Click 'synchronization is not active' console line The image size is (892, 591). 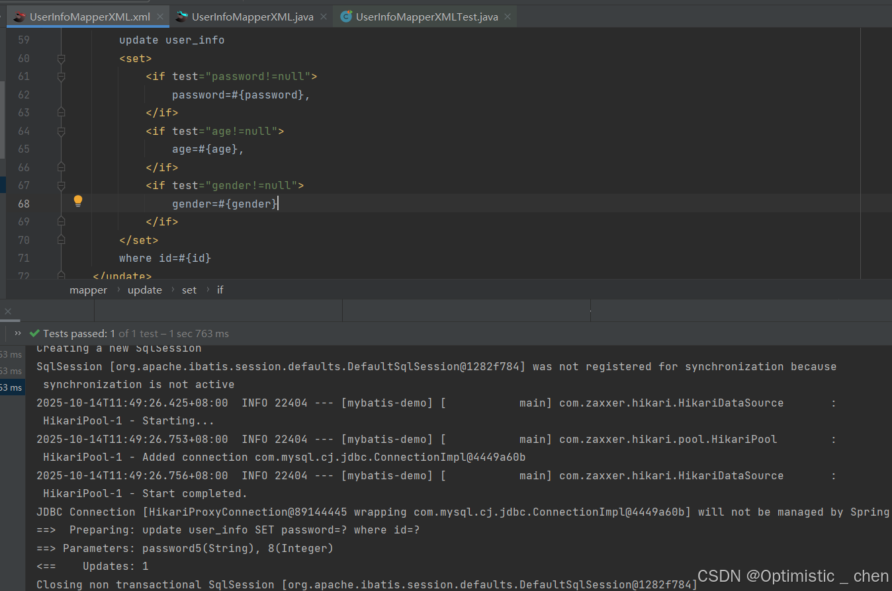tap(139, 384)
